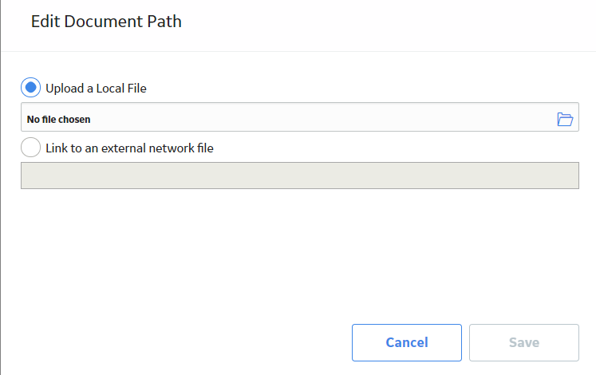Click the 'No file chosen' text

(x=58, y=120)
